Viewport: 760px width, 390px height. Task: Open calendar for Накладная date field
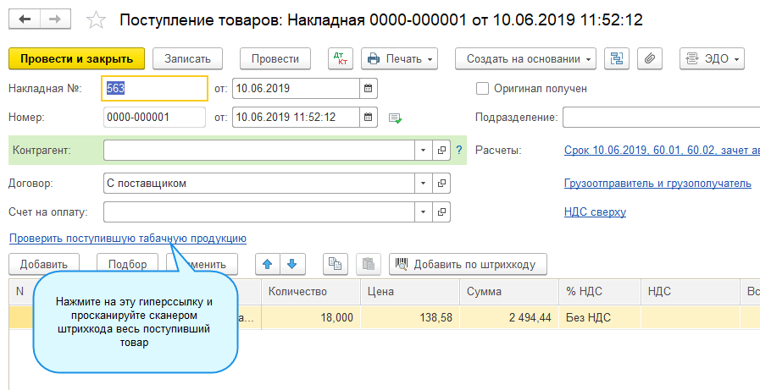[x=368, y=88]
